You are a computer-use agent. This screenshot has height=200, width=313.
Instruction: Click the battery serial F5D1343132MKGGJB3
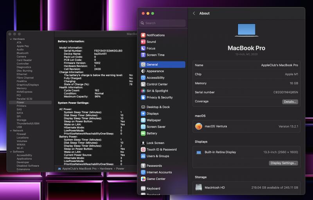(x=108, y=51)
